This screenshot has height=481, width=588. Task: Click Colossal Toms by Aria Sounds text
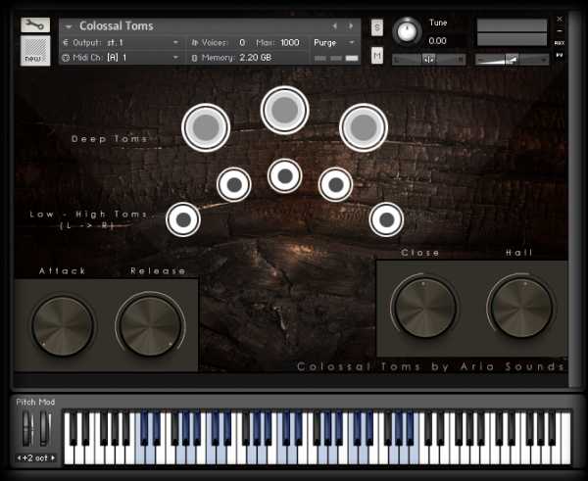click(x=430, y=366)
